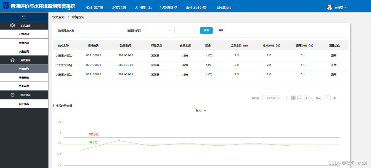Collapse the 水文监测 group in the sidebar
Viewport: 371px width, 168px height.
24,25
